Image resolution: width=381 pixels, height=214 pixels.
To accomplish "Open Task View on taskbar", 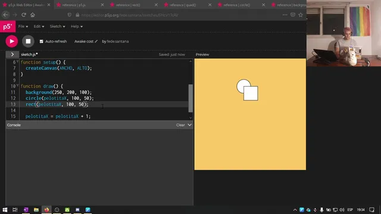I will point(15,210).
